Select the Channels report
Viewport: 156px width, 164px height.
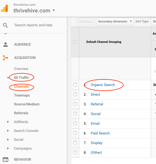pyautogui.click(x=21, y=87)
